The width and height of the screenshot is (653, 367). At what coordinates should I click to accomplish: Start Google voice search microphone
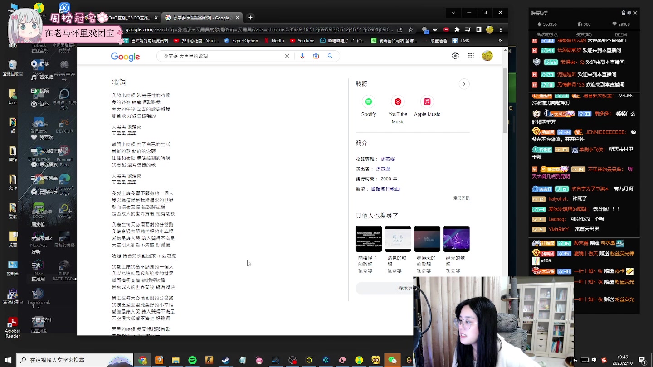(302, 56)
